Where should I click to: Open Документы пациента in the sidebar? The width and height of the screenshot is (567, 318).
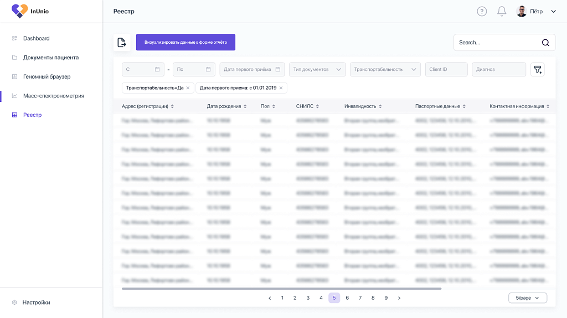pos(50,58)
